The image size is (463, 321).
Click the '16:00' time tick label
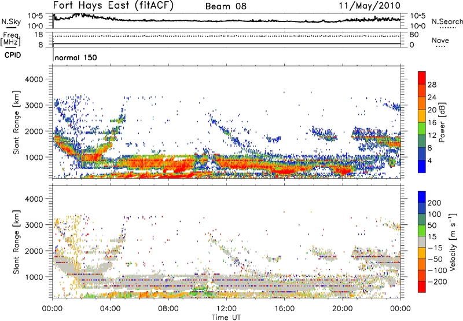pyautogui.click(x=284, y=309)
